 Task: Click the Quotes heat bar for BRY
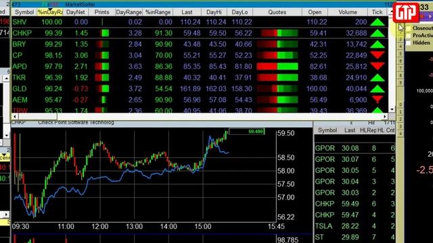pos(277,45)
